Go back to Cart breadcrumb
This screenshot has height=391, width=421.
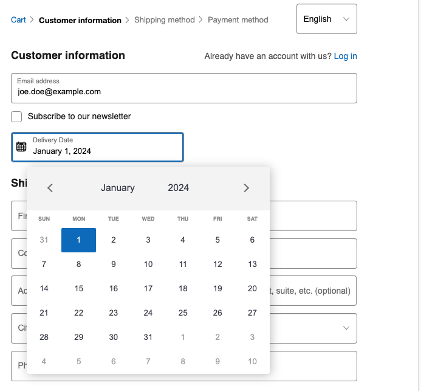pyautogui.click(x=18, y=20)
